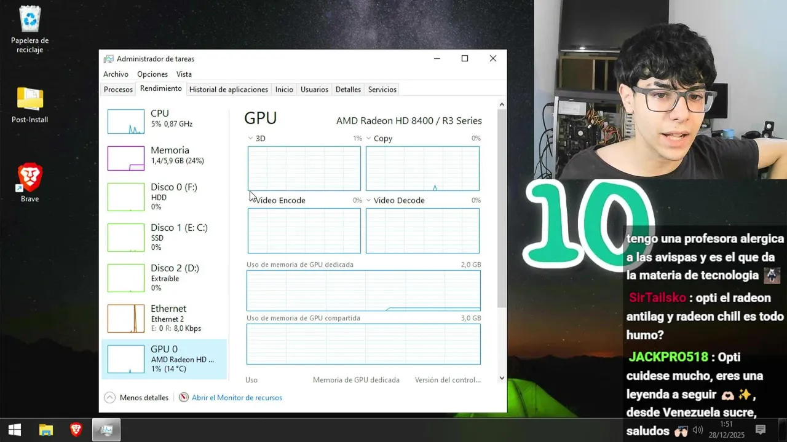Select the GPU 0 AMD Radeon entry
The height and width of the screenshot is (442, 787).
point(164,359)
